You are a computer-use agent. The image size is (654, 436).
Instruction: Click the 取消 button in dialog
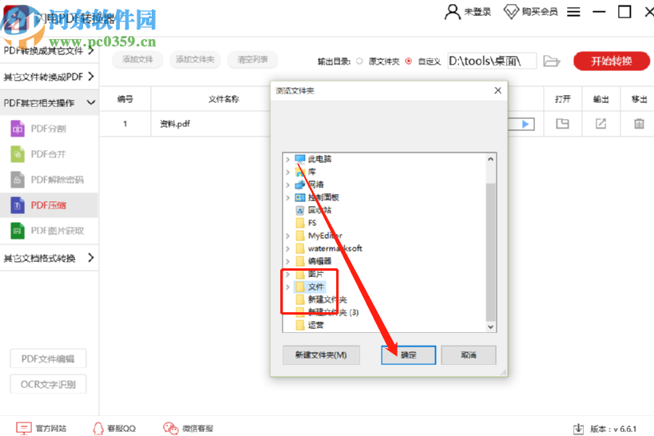click(x=469, y=355)
